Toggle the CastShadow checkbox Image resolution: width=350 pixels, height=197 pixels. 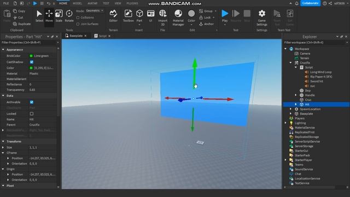[32, 62]
